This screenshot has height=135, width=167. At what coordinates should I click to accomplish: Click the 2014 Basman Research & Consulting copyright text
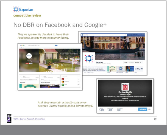pos(29,119)
